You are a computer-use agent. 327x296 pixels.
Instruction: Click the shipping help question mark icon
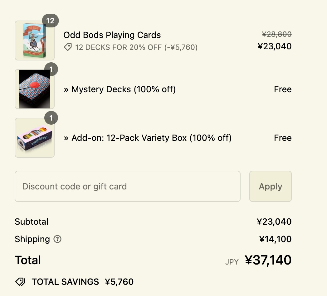(x=57, y=239)
